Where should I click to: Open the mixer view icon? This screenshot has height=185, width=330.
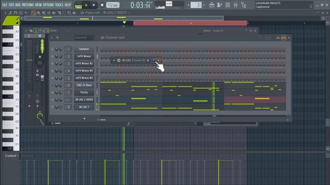236,5
